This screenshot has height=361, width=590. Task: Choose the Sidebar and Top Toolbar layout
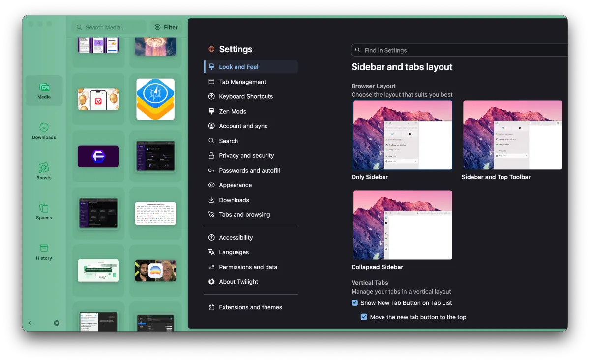[512, 135]
